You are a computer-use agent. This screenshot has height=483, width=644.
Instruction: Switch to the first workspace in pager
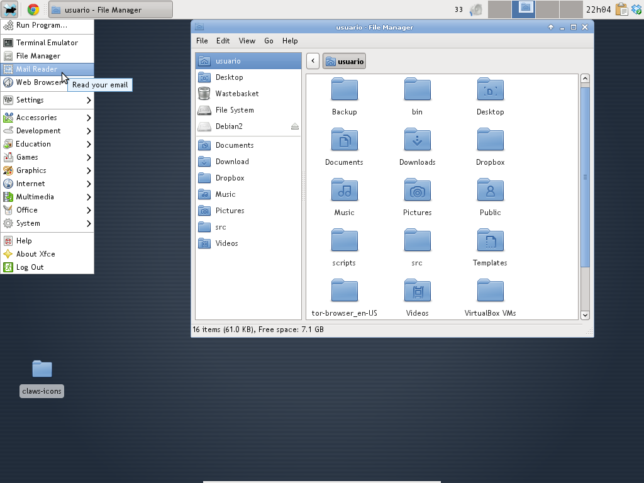click(x=499, y=9)
